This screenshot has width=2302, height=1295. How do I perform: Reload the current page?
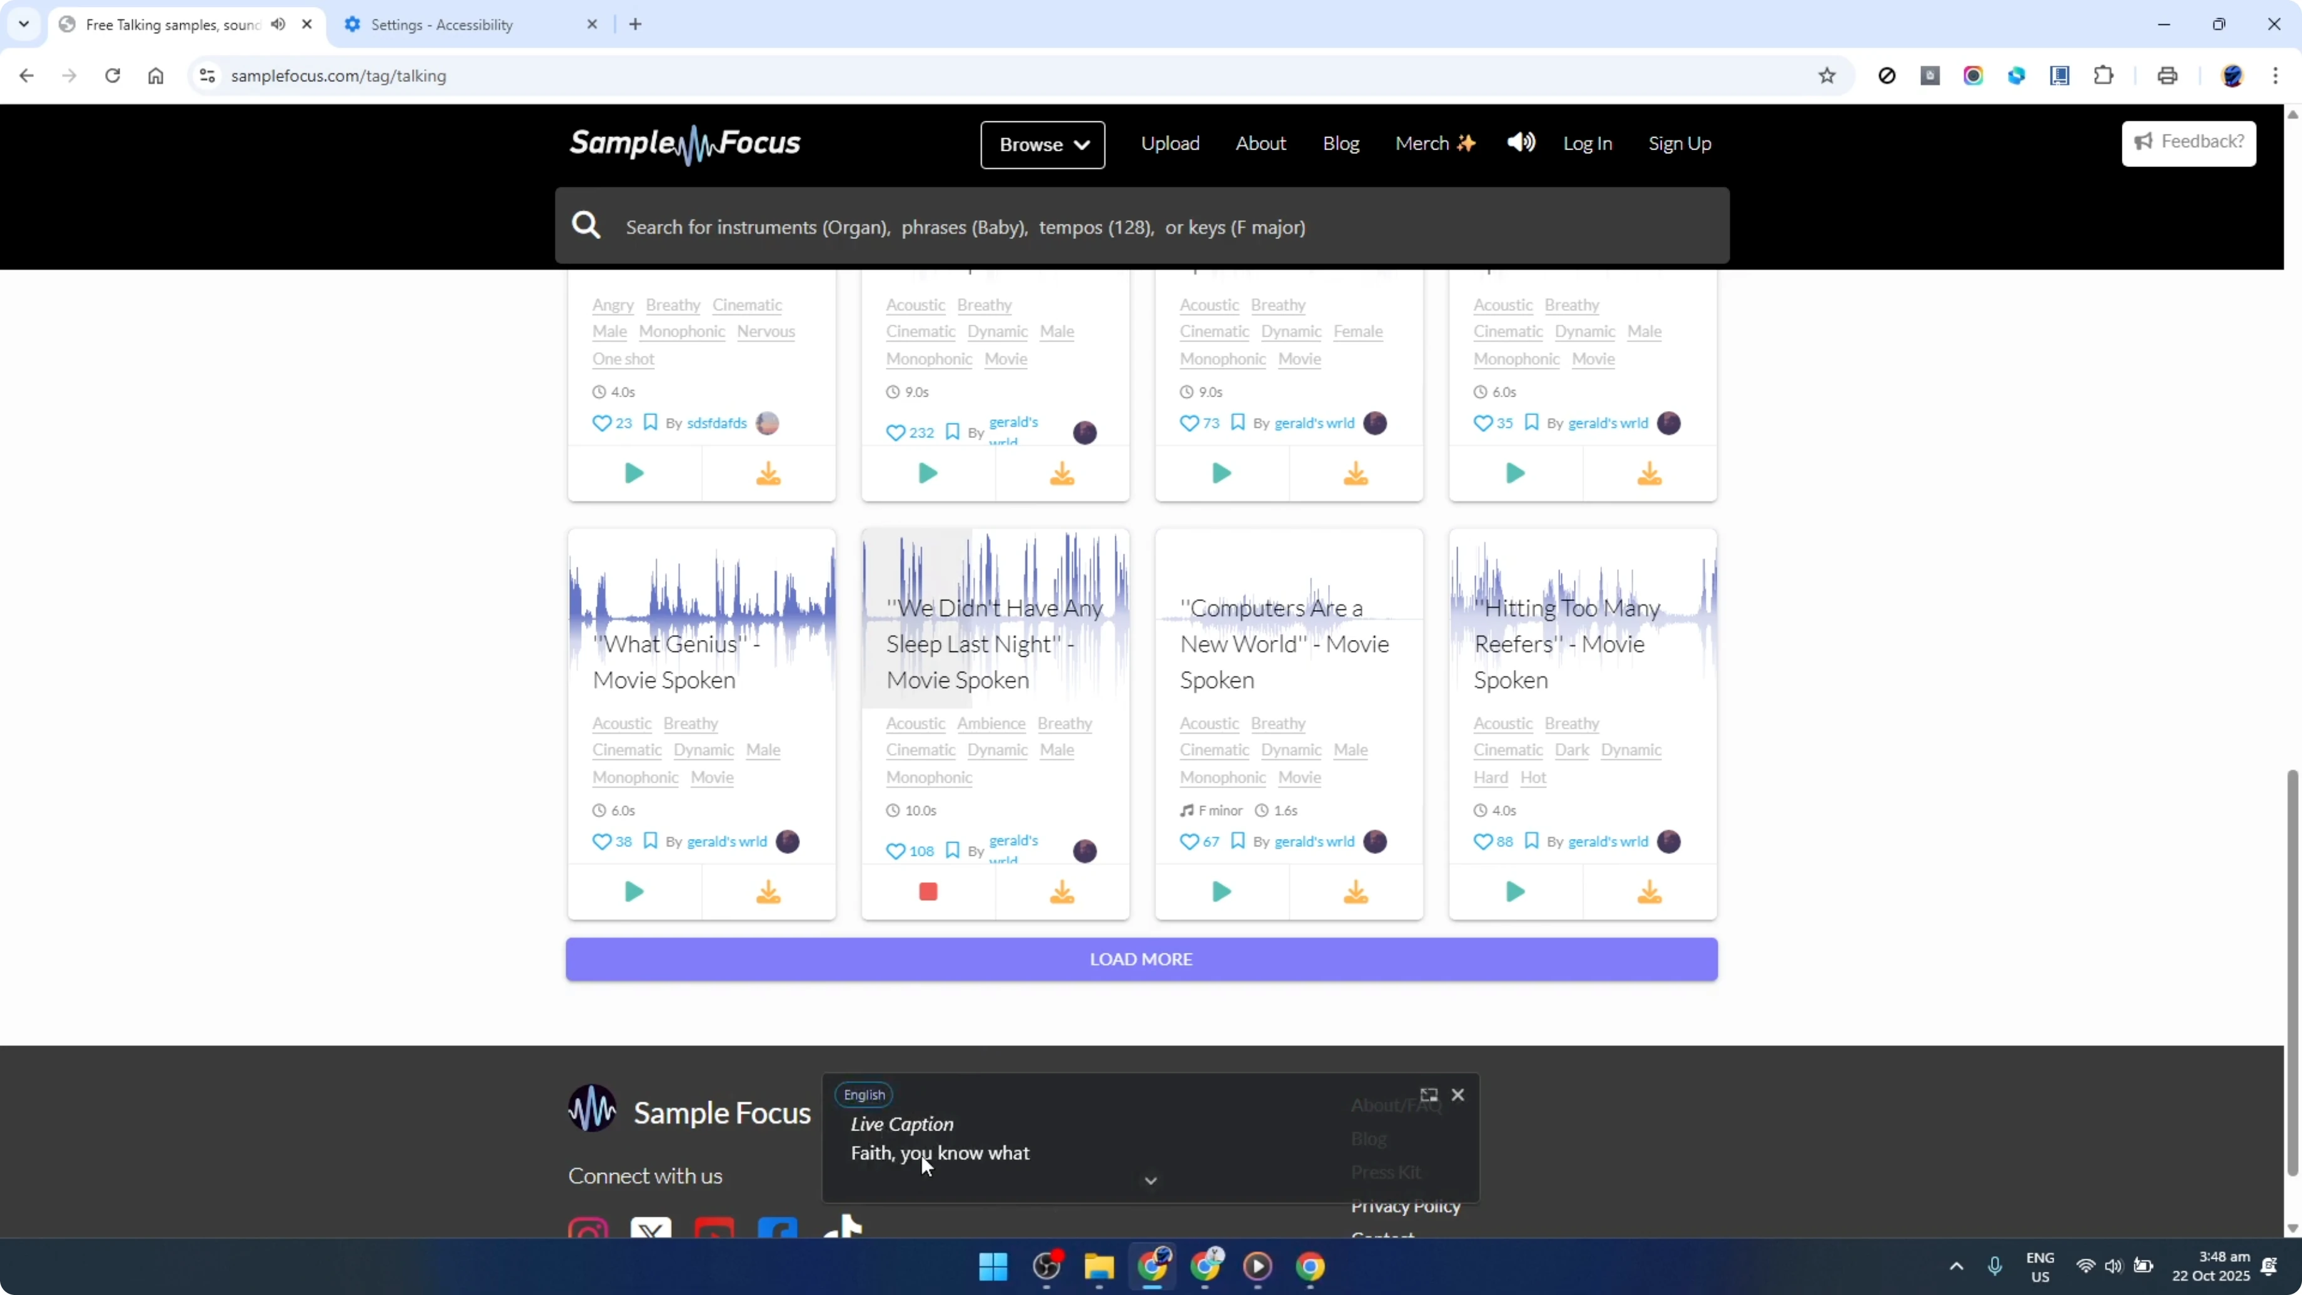click(113, 76)
